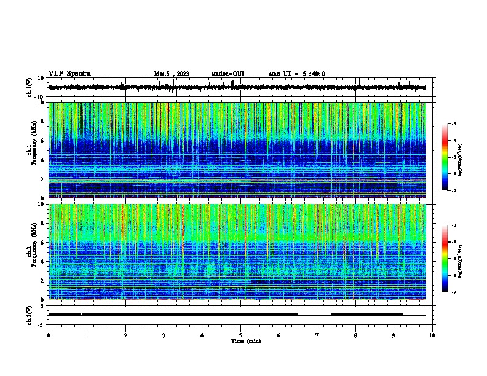This screenshot has height=376, width=487.
Task: Click the "VLF Spectra" plot title
Action: (x=69, y=74)
